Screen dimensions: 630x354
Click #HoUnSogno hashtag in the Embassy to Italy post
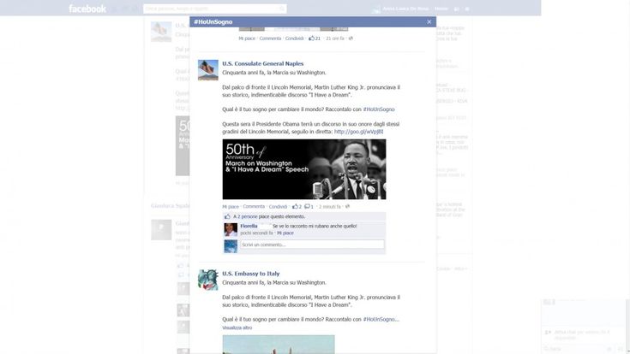[379, 320]
